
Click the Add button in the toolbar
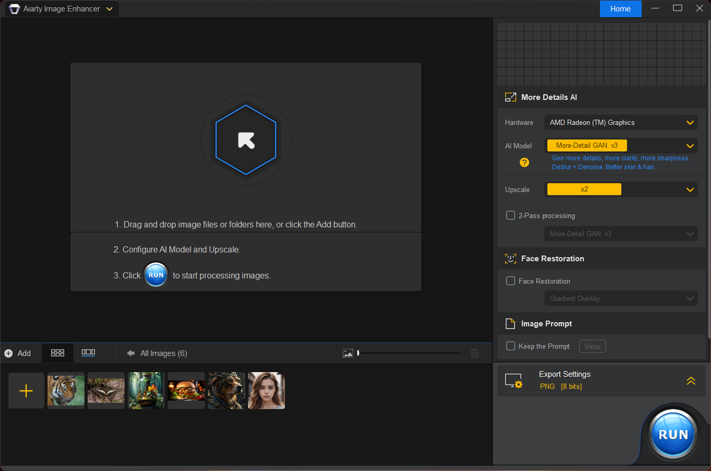coord(18,353)
